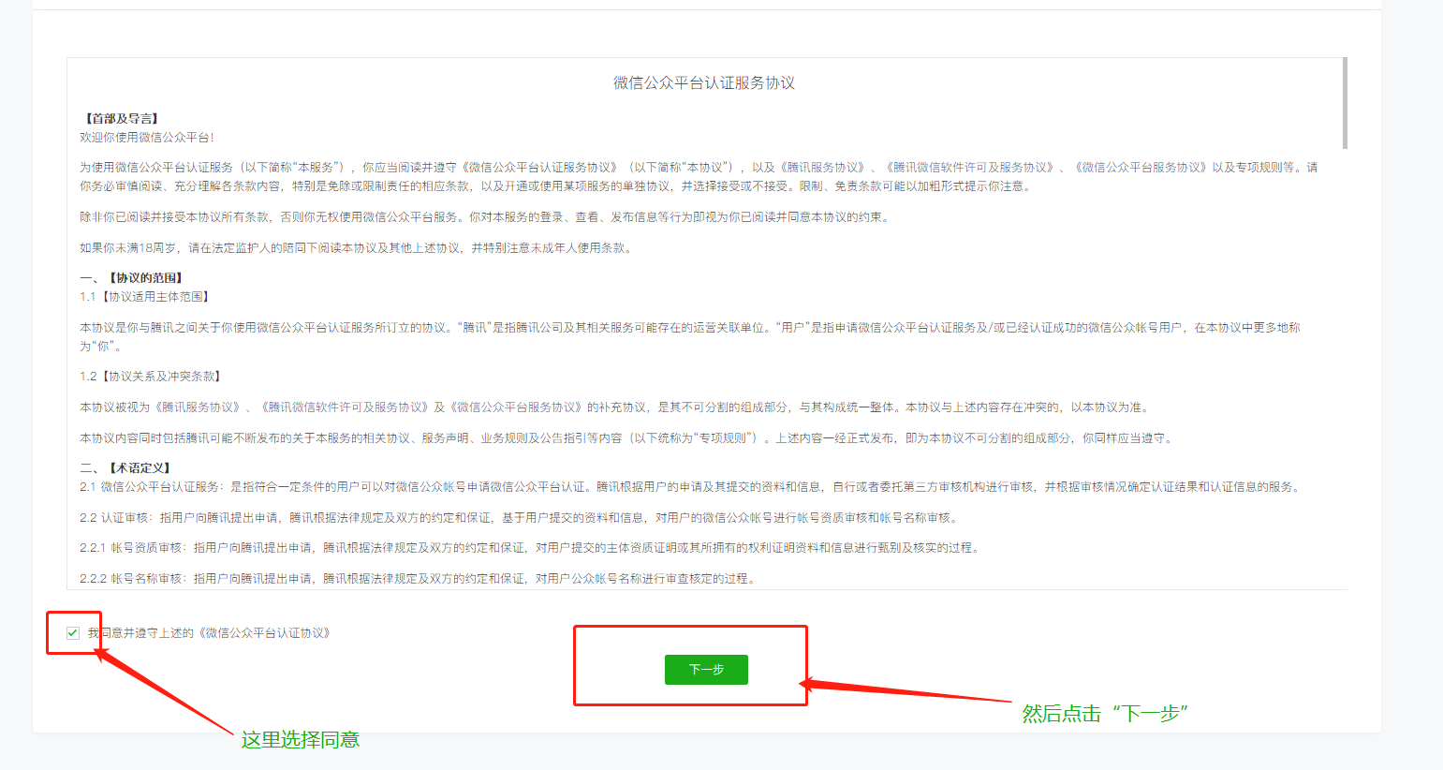Tick the agreement checkbox 我同意并遵守

[72, 633]
